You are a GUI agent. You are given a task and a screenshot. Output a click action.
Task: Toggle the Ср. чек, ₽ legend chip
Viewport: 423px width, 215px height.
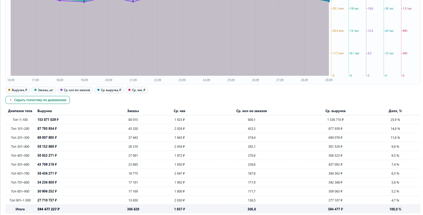point(137,90)
